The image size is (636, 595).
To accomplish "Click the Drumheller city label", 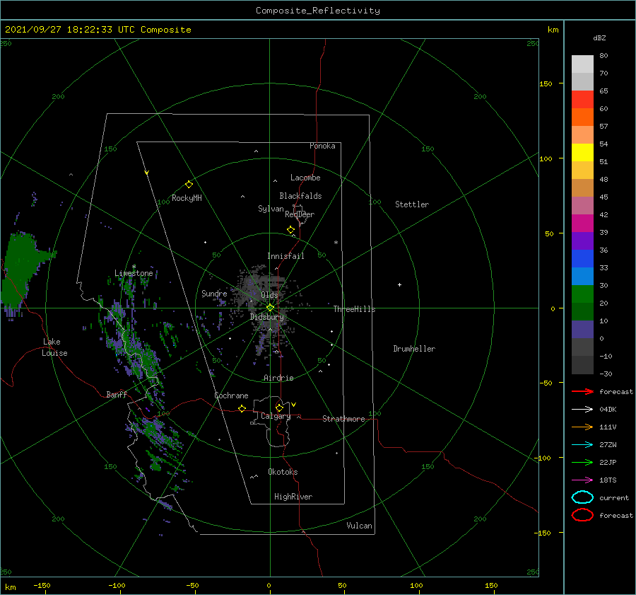I will 414,349.
